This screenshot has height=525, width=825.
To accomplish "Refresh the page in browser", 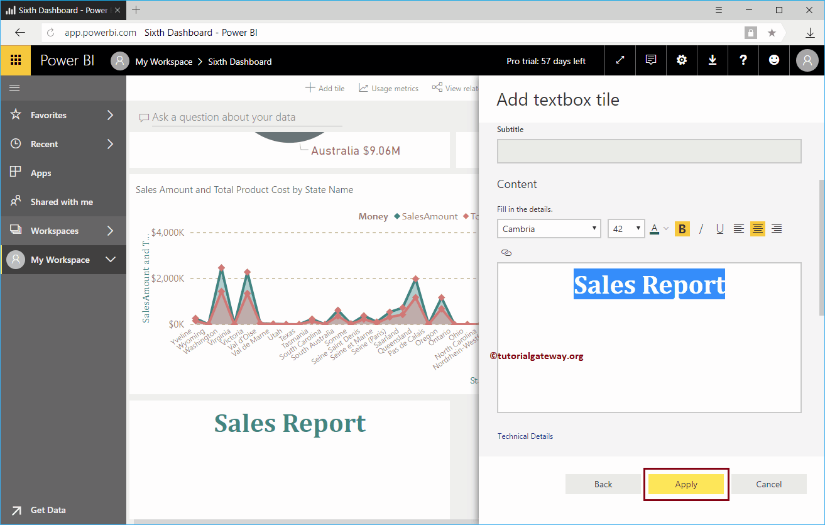I will 51,33.
